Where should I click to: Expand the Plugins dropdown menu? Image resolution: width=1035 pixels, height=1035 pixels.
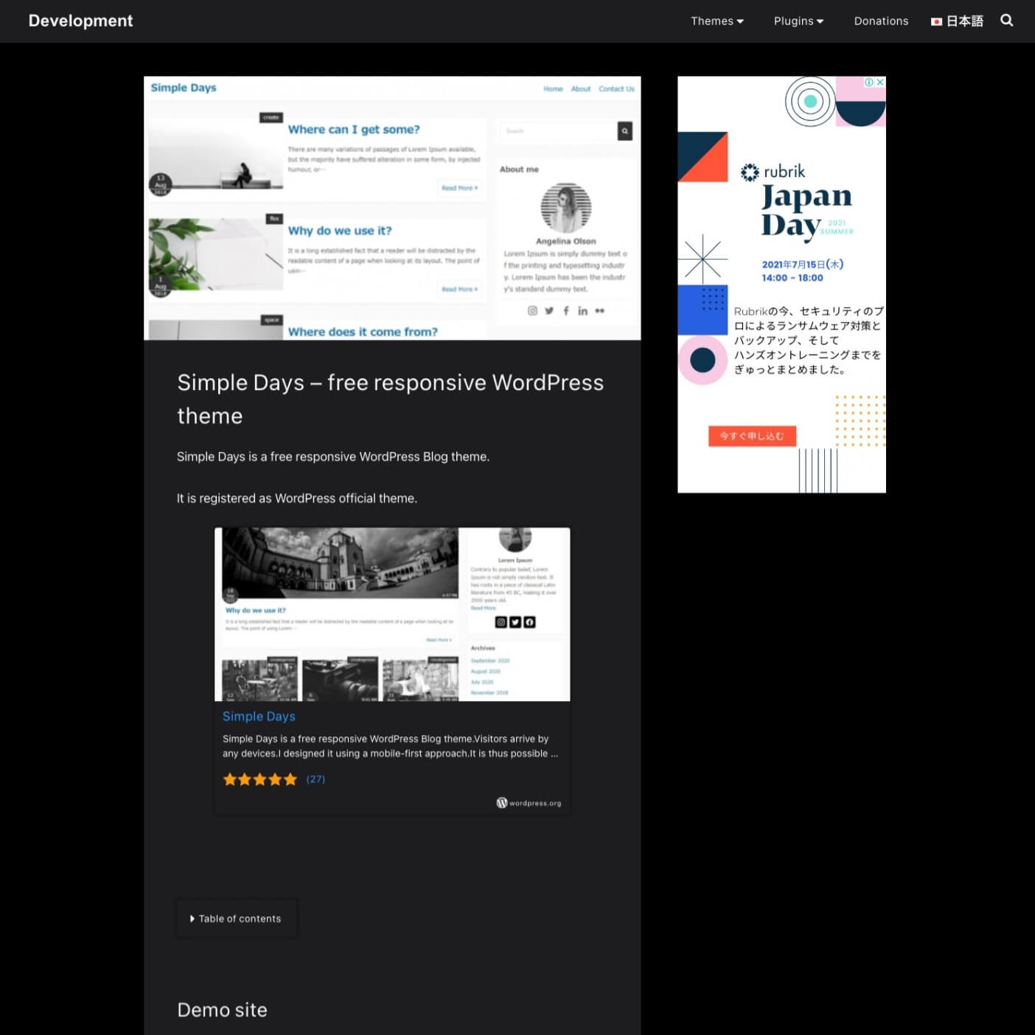pyautogui.click(x=798, y=21)
